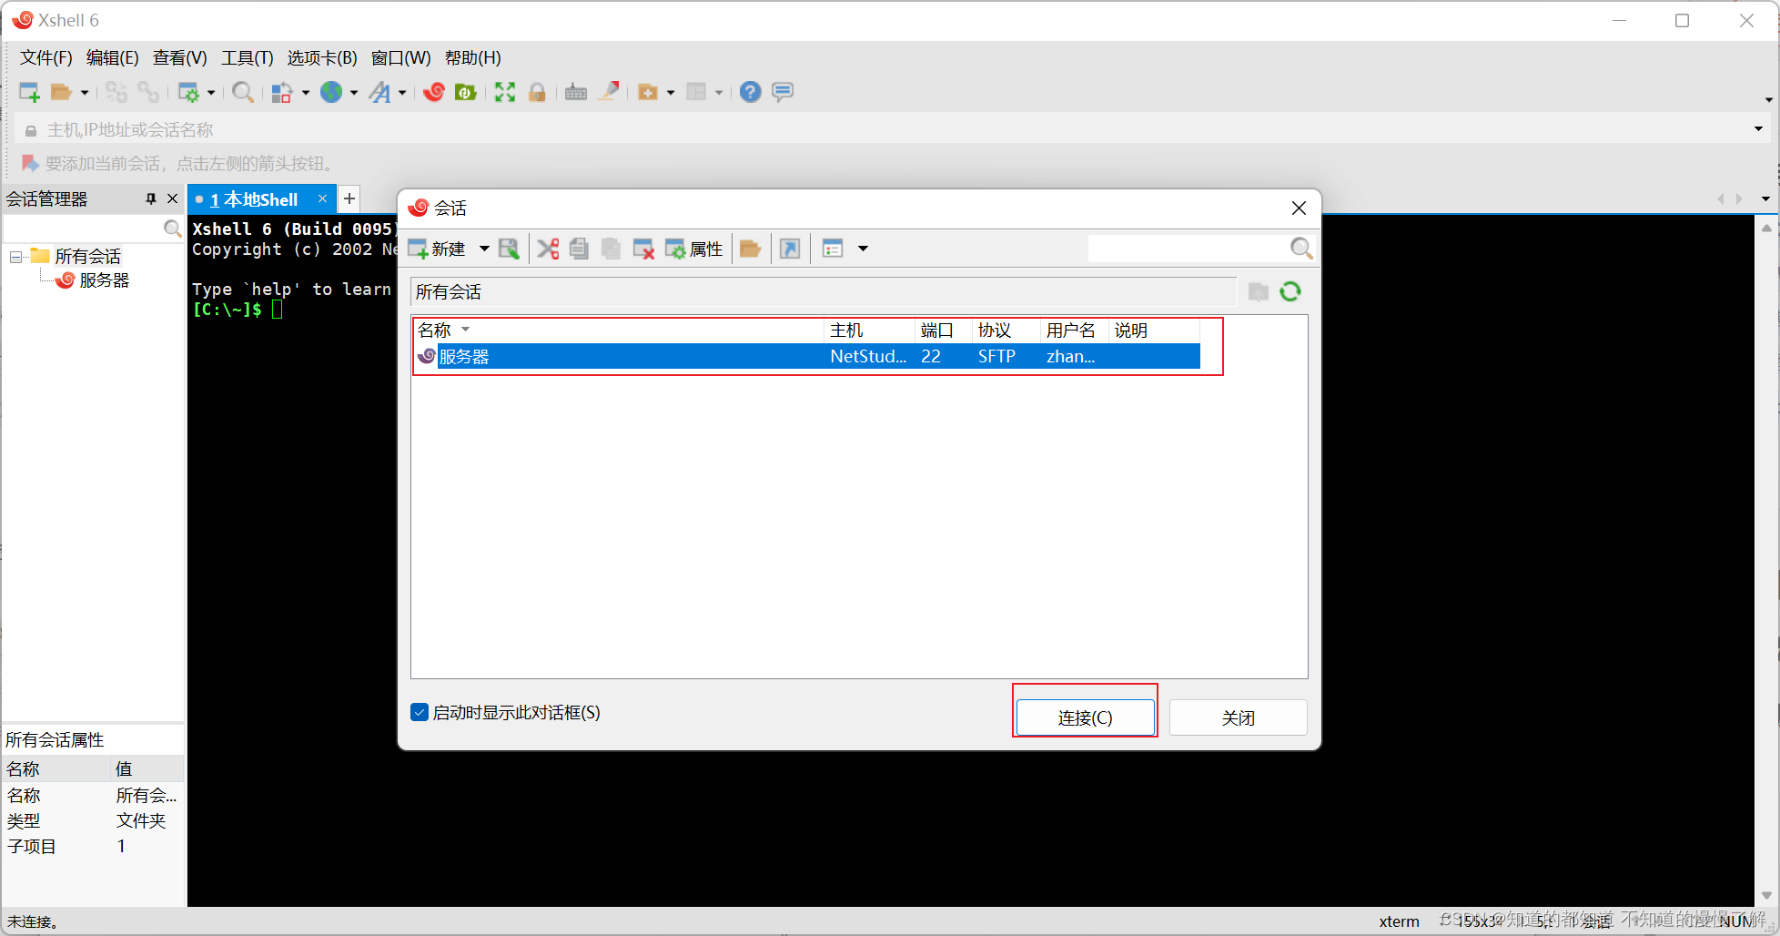Add a new tab with plus button
The image size is (1780, 936).
[x=349, y=198]
